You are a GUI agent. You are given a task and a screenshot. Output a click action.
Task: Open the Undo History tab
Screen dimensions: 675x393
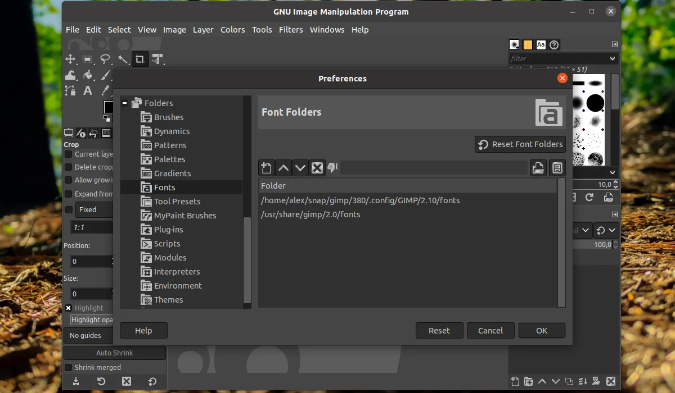tap(93, 133)
